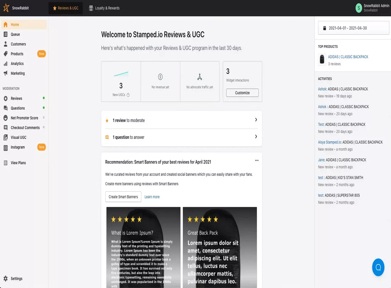
Task: Select the Reviews star-badge icon
Action: click(5, 98)
